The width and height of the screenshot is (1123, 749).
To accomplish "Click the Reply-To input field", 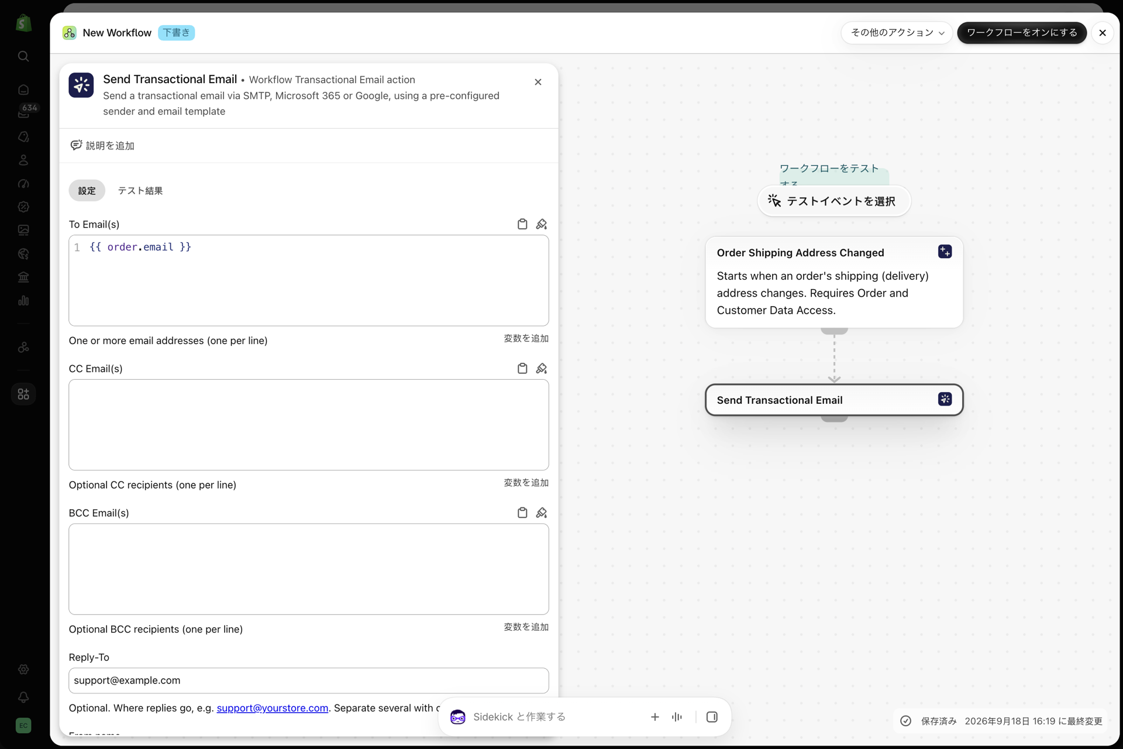I will click(x=309, y=681).
